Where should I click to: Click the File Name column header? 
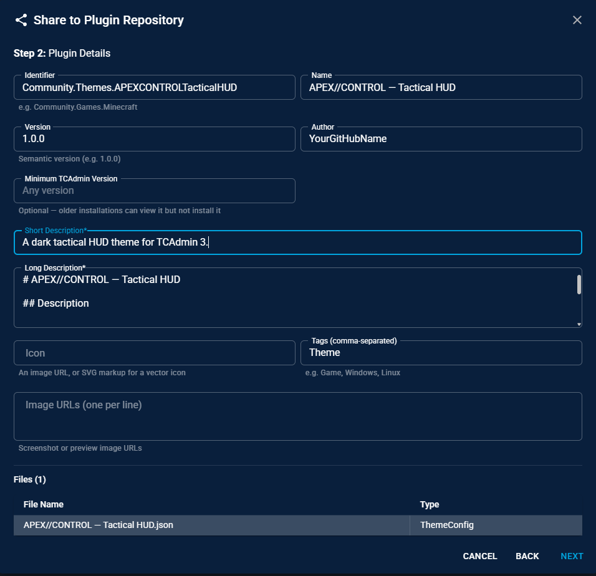pos(44,504)
